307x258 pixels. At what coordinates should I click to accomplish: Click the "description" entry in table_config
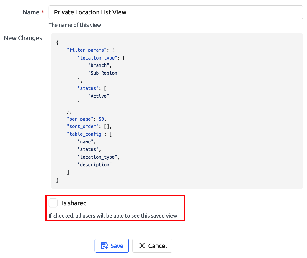tap(94, 165)
